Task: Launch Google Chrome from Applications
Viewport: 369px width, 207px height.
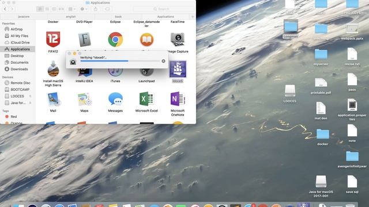Action: (x=115, y=39)
